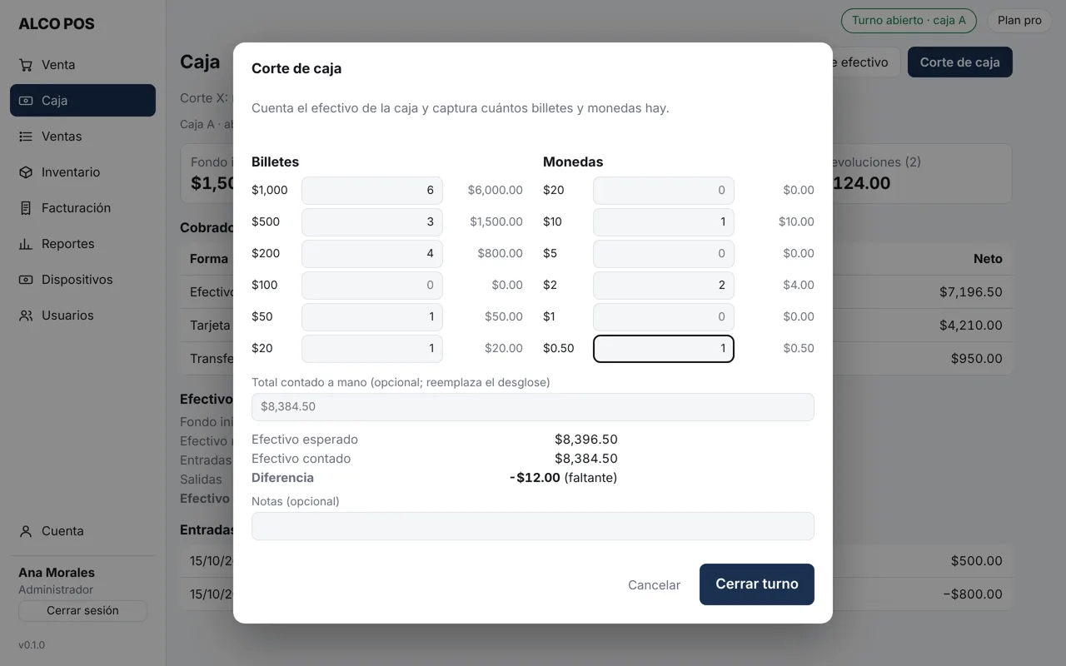Open the Ventas list icon
1066x666 pixels.
click(26, 137)
